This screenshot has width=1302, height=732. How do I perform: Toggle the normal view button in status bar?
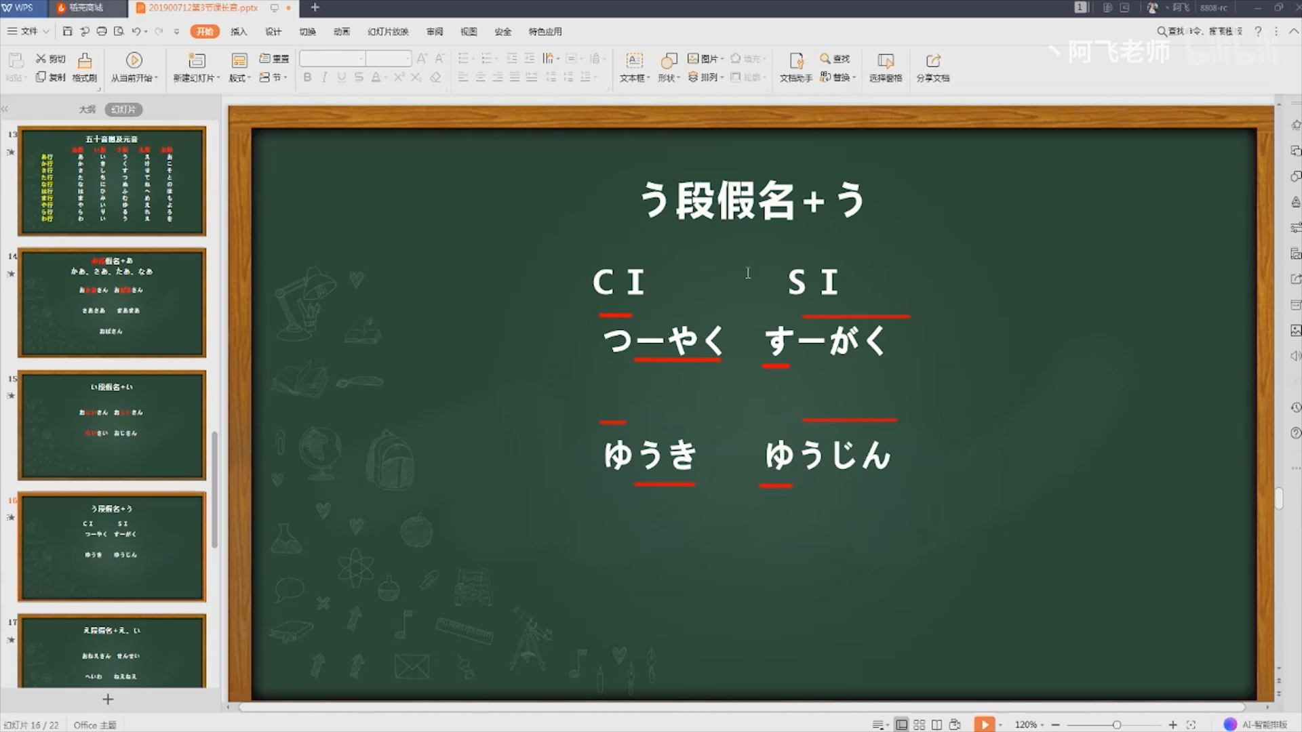coord(901,725)
